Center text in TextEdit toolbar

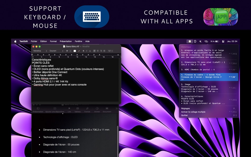(x=98, y=51)
